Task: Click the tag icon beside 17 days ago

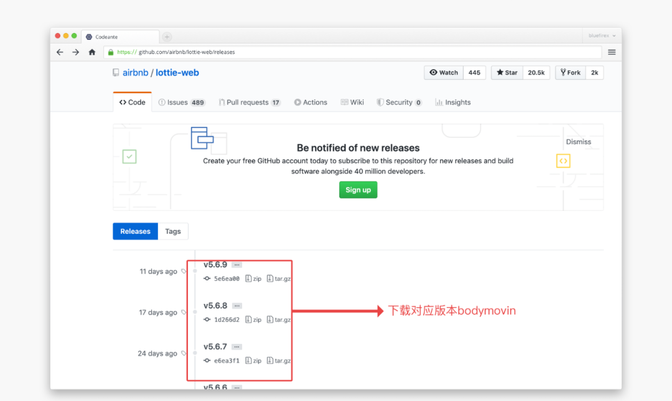Action: pyautogui.click(x=184, y=312)
